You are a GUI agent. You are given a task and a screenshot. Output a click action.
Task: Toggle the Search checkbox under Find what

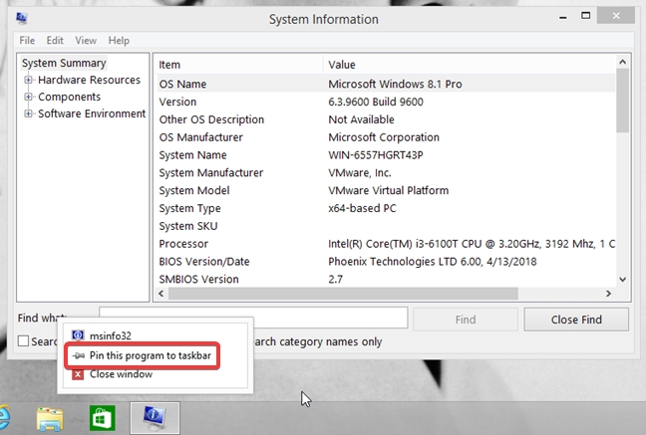click(x=24, y=341)
